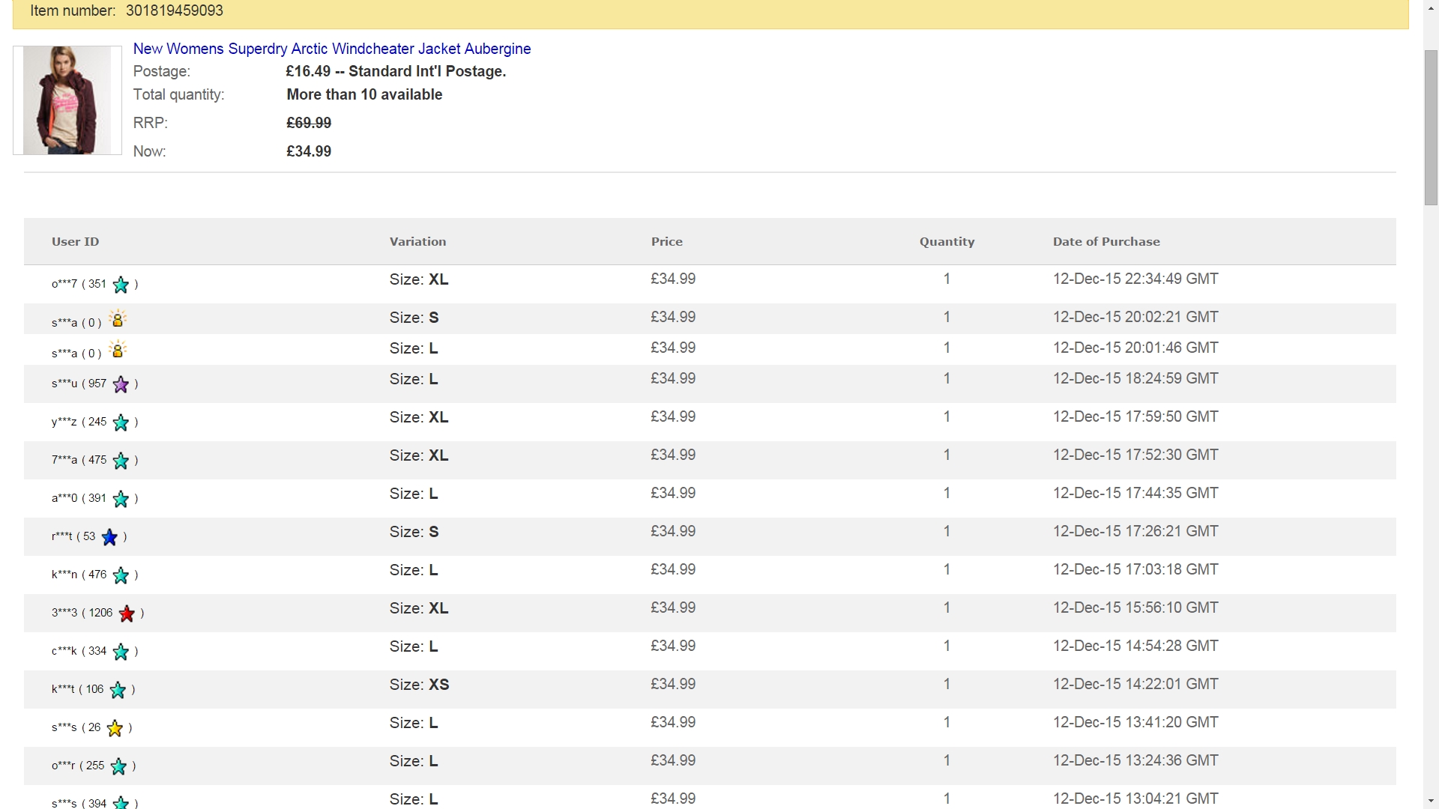Image resolution: width=1439 pixels, height=809 pixels.
Task: Click the turquoise star beside o***7 (351)
Action: click(121, 285)
